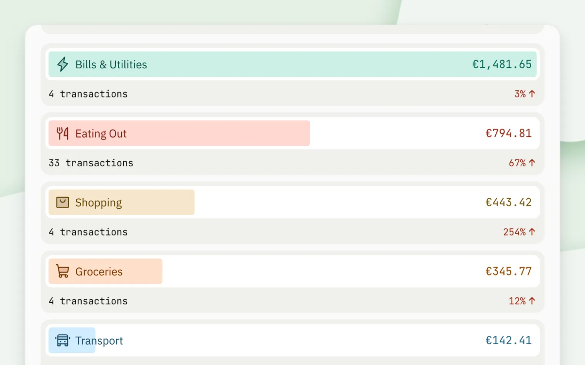Viewport: 585px width, 365px height.
Task: Click the 67% change value
Action: coord(517,163)
